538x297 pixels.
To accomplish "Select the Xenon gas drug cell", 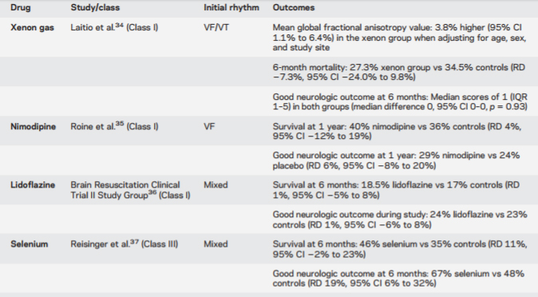I will (32, 27).
